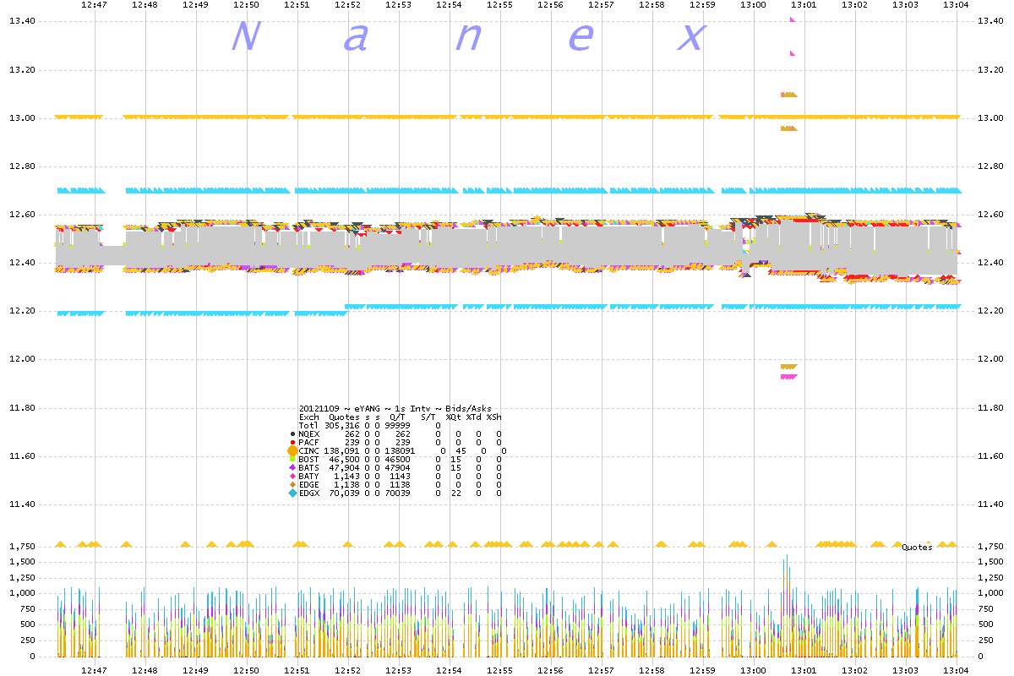Click the 99999 value in Totl row
This screenshot has width=1014, height=676.
point(397,425)
